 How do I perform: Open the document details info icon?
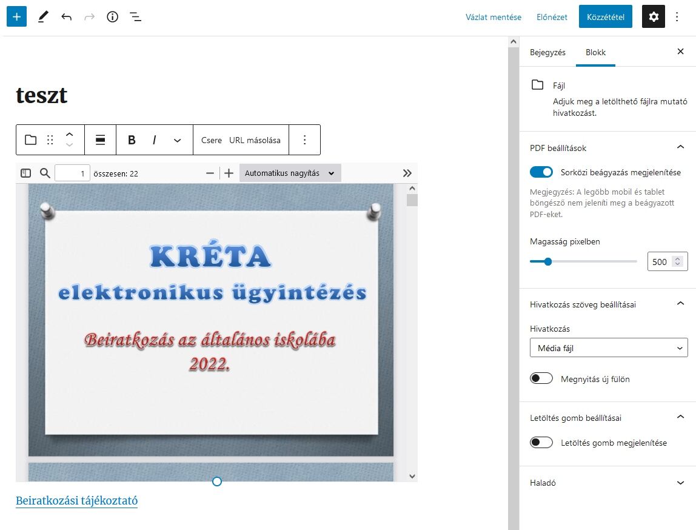pyautogui.click(x=113, y=17)
